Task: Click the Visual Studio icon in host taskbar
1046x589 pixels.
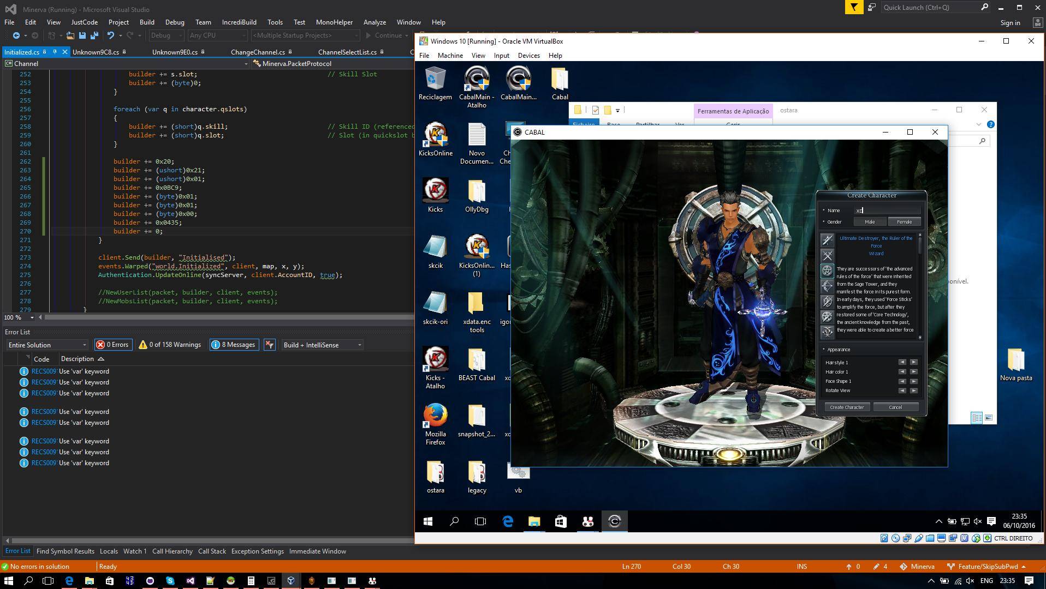Action: tap(190, 581)
